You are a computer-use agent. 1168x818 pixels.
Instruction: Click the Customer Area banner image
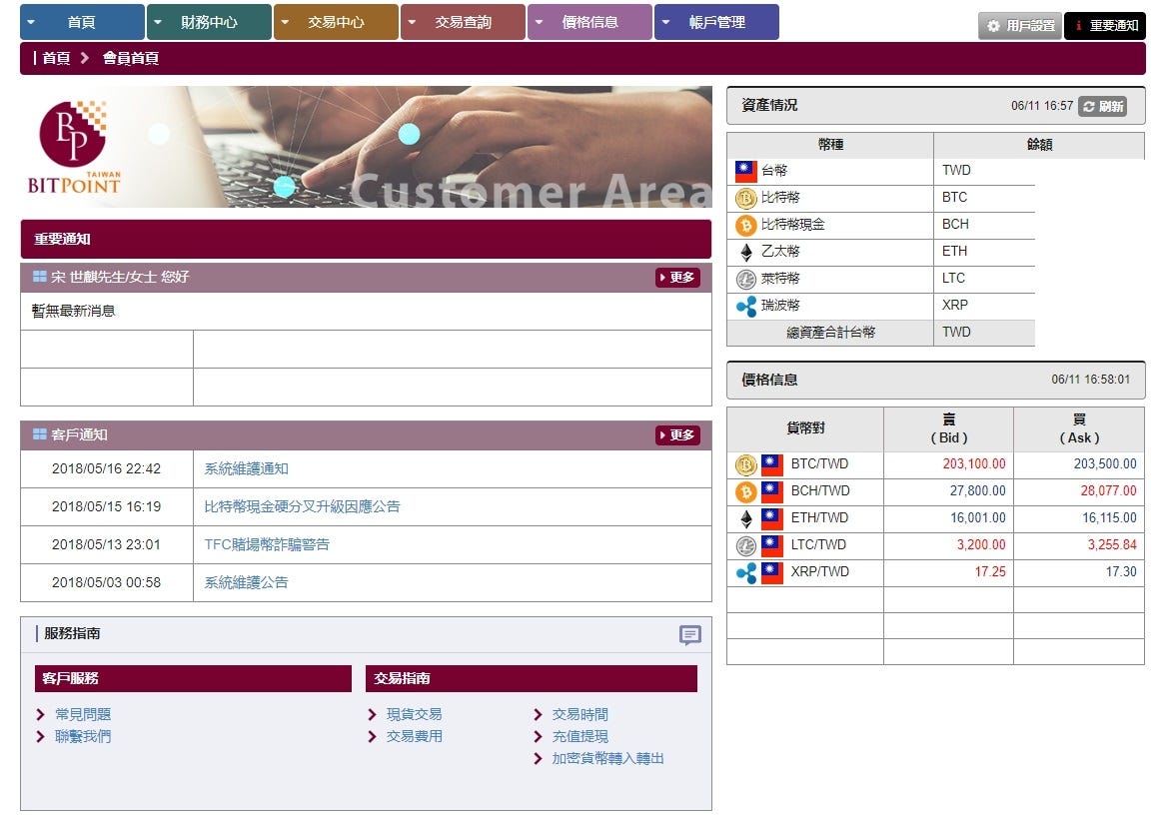[366, 147]
